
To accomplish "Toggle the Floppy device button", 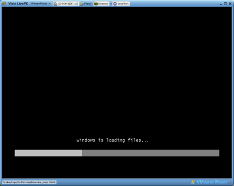I will coord(86,4).
